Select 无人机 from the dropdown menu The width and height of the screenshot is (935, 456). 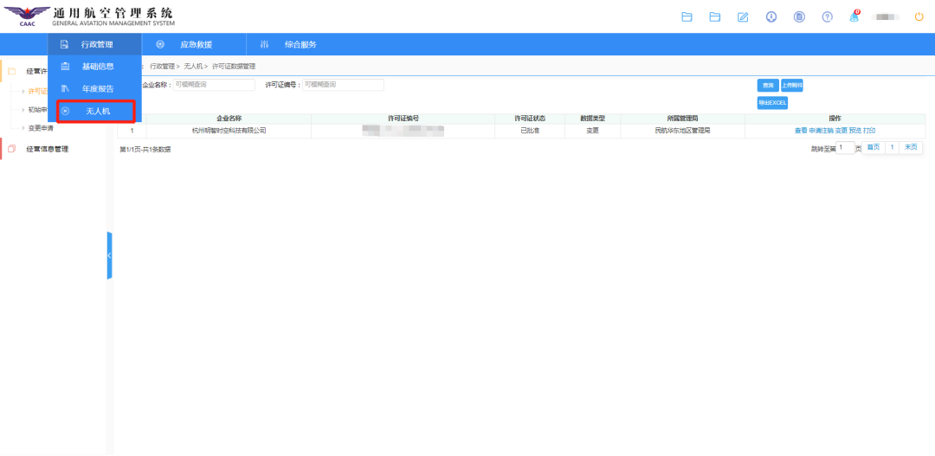[97, 112]
